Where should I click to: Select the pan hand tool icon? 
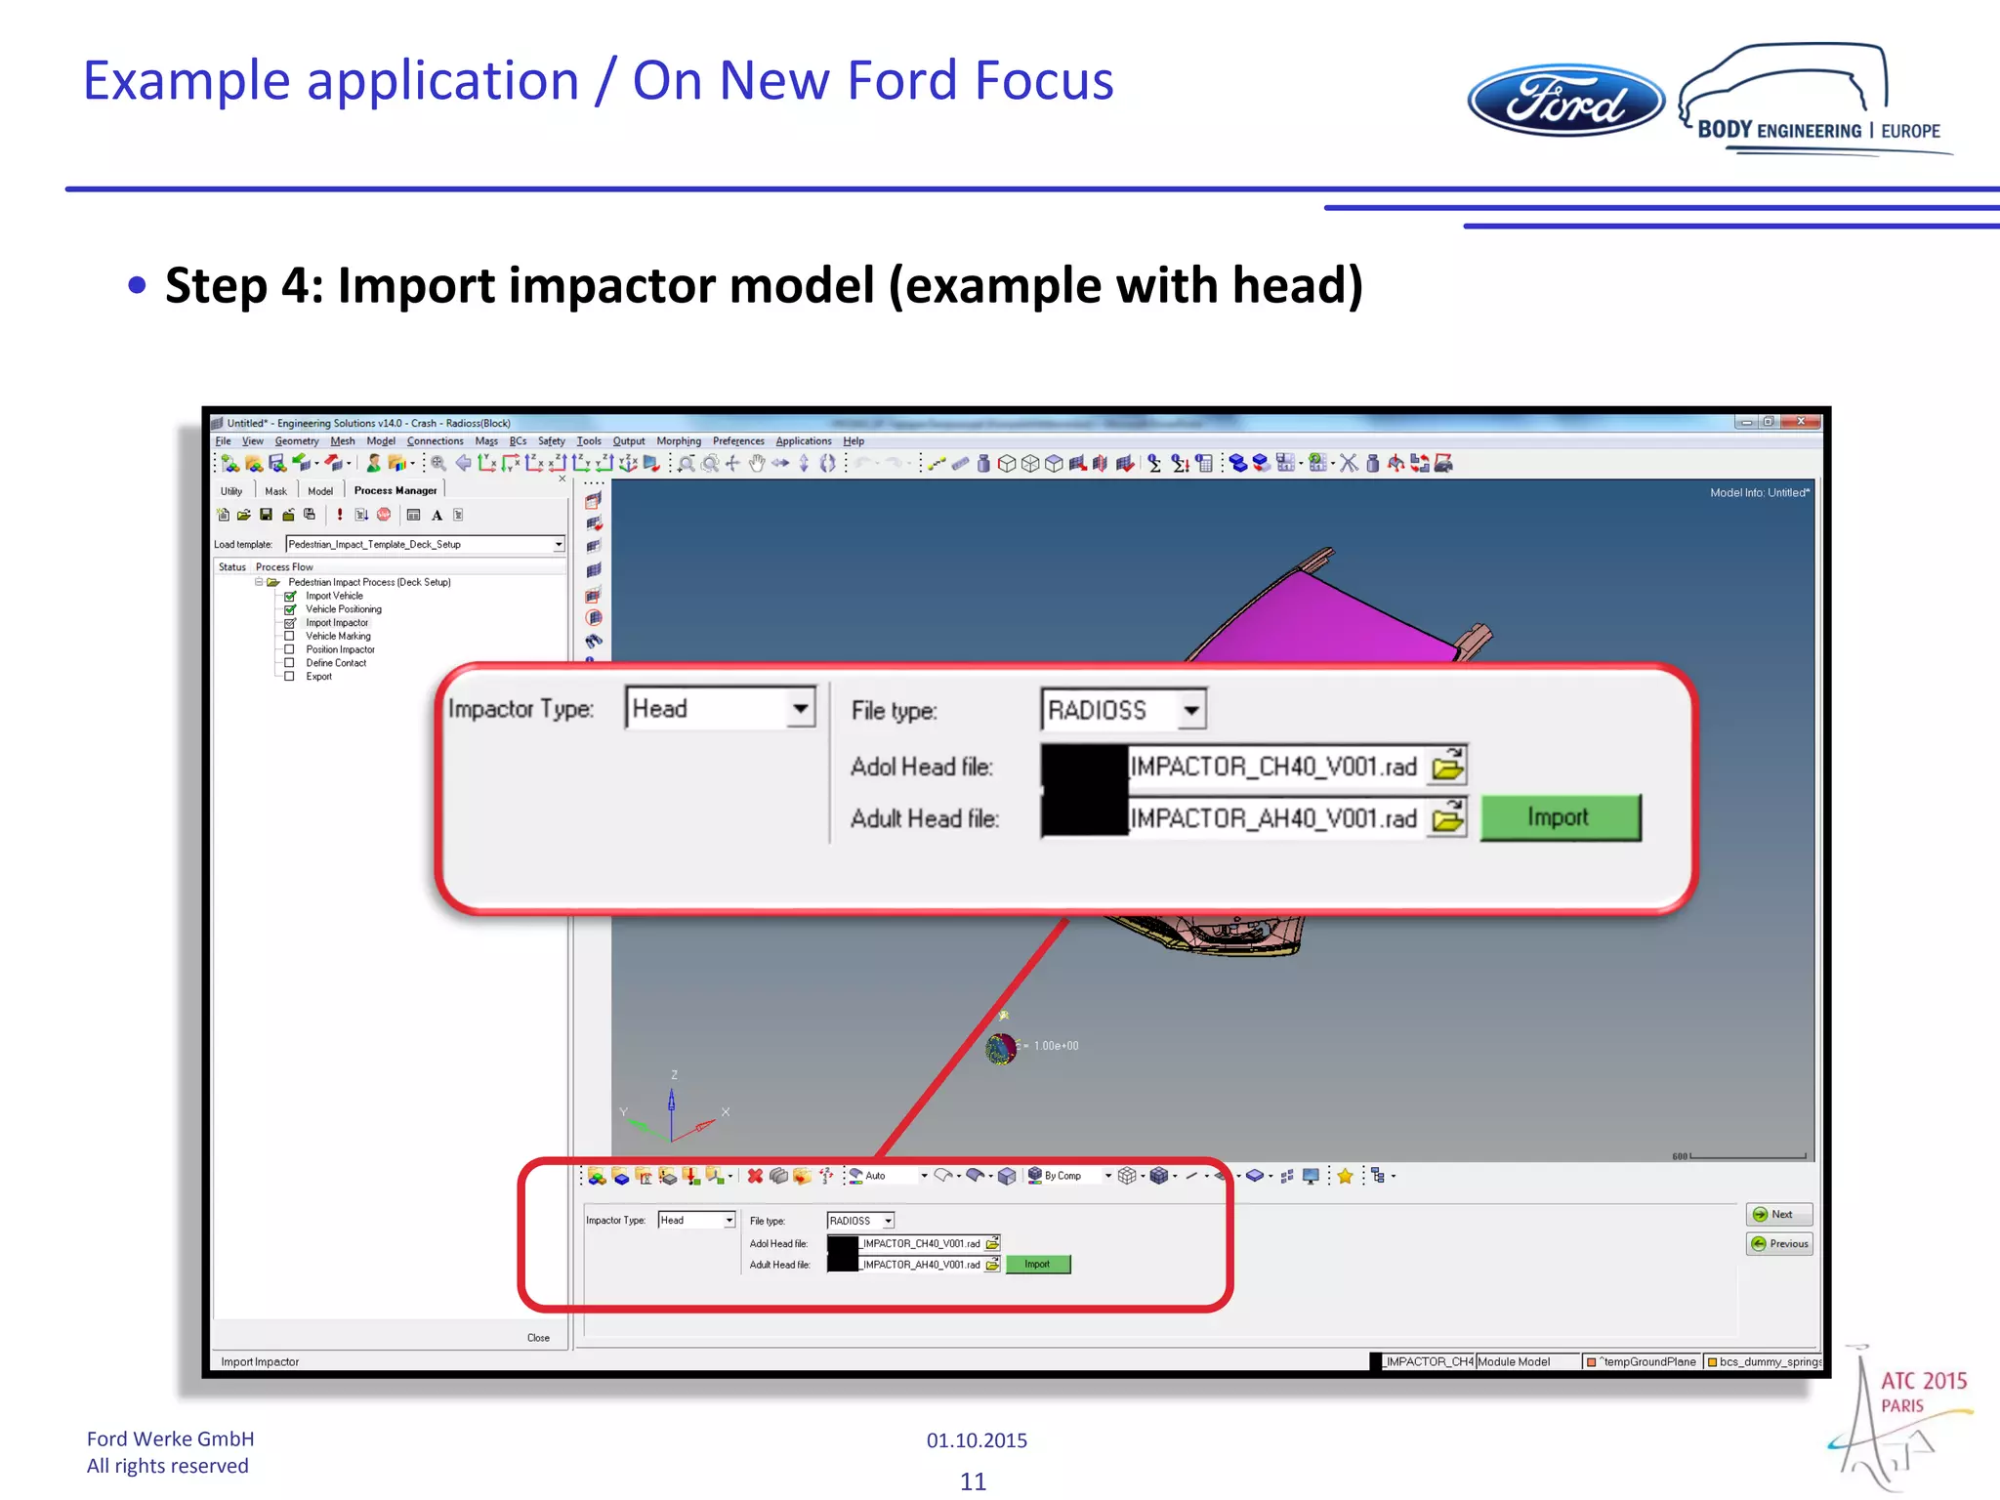pos(757,464)
